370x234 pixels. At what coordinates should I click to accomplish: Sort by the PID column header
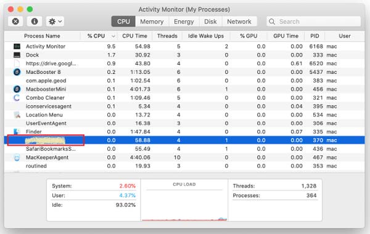(x=314, y=36)
